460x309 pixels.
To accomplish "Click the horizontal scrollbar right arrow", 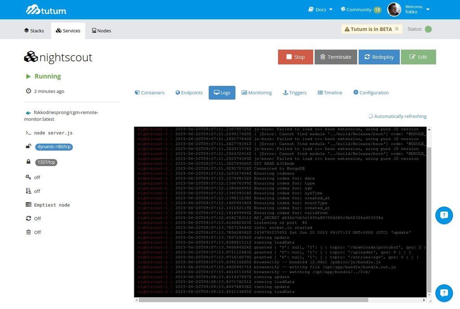I will click(x=424, y=300).
